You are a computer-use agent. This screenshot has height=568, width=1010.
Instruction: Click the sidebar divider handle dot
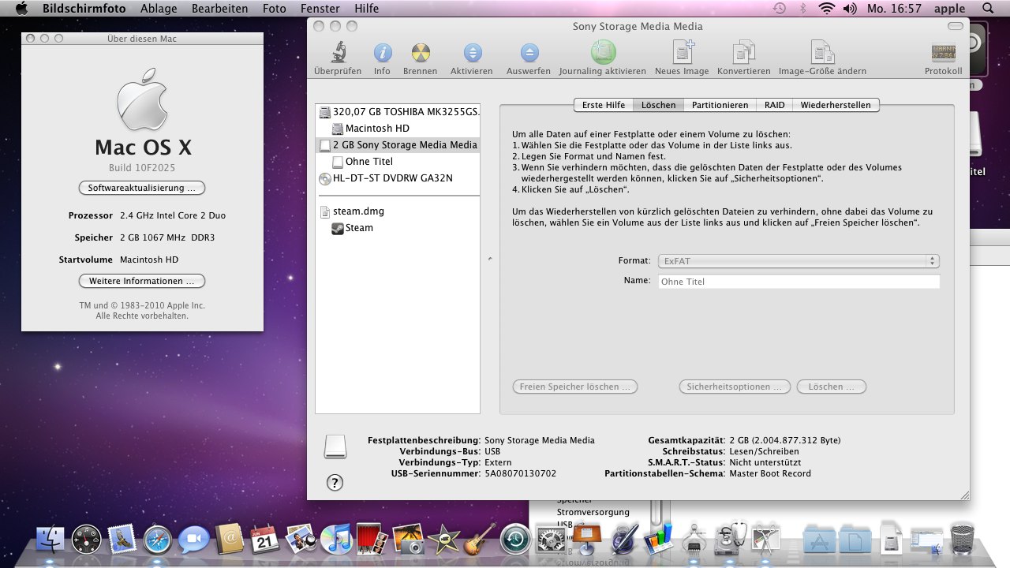pyautogui.click(x=490, y=258)
